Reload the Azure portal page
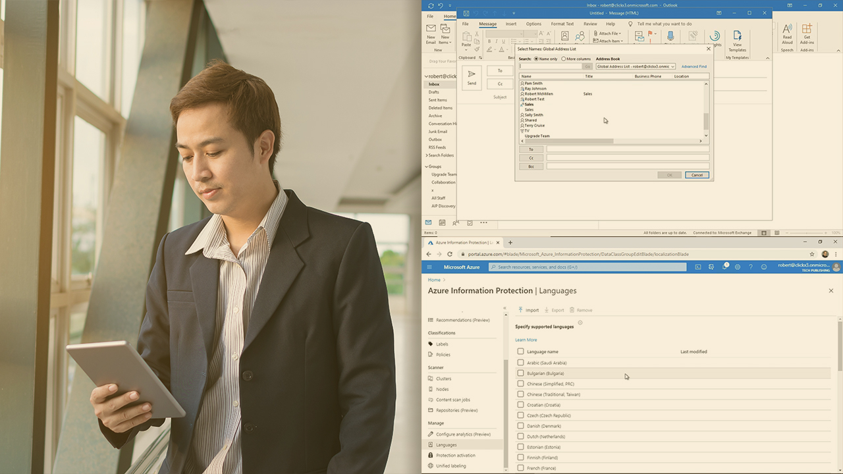 point(450,254)
